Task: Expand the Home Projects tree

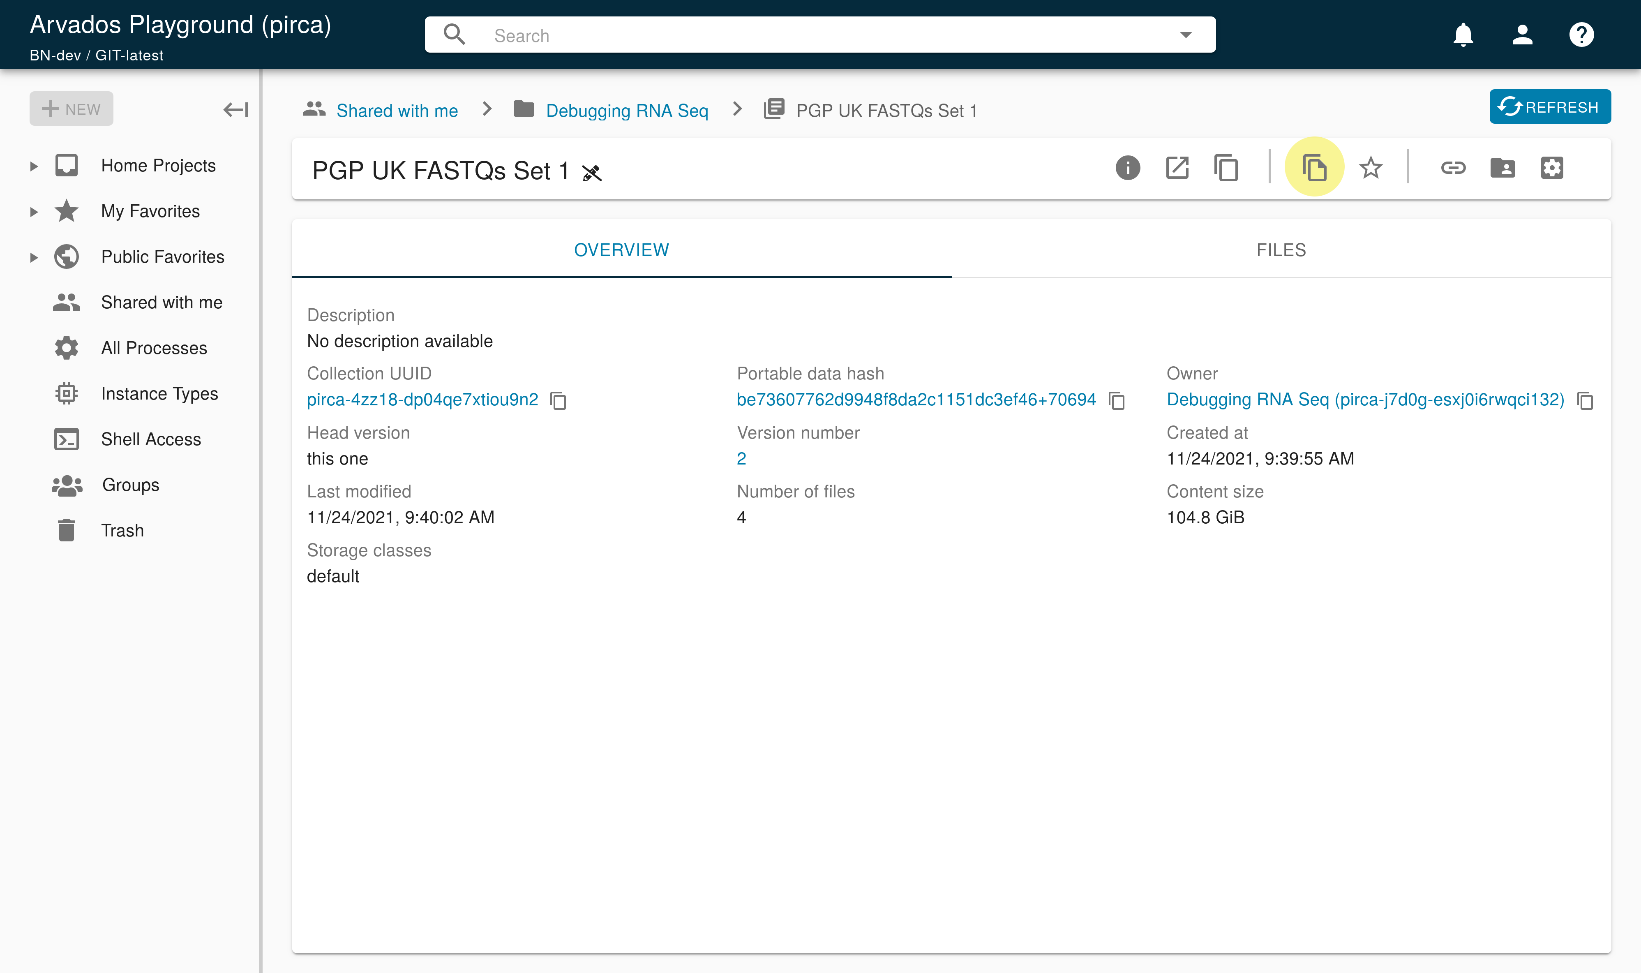Action: pos(34,166)
